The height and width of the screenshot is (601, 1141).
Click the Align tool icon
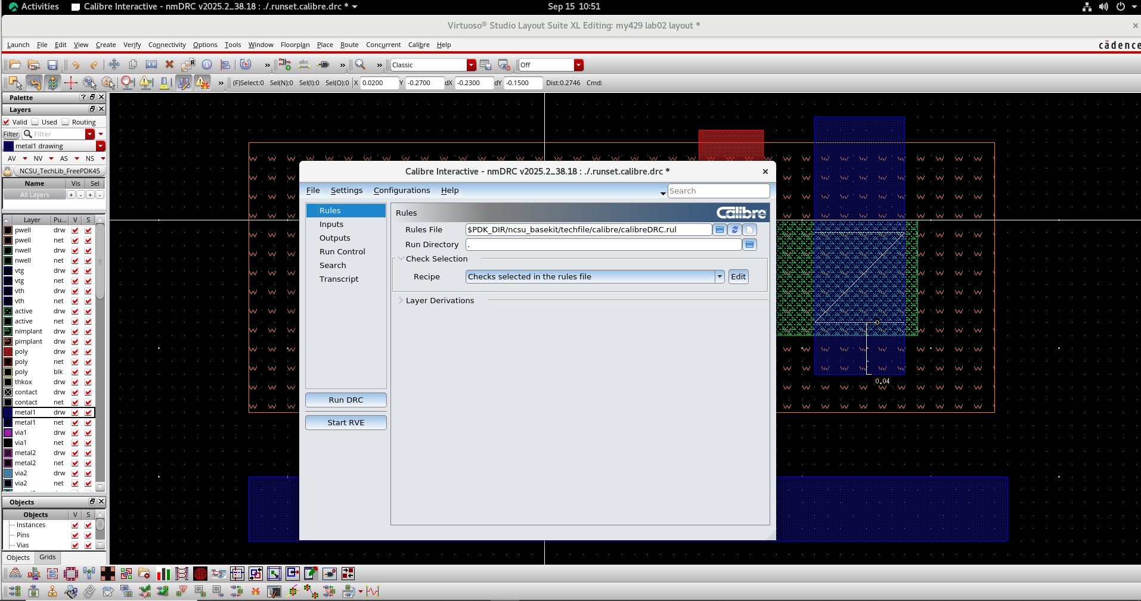225,65
